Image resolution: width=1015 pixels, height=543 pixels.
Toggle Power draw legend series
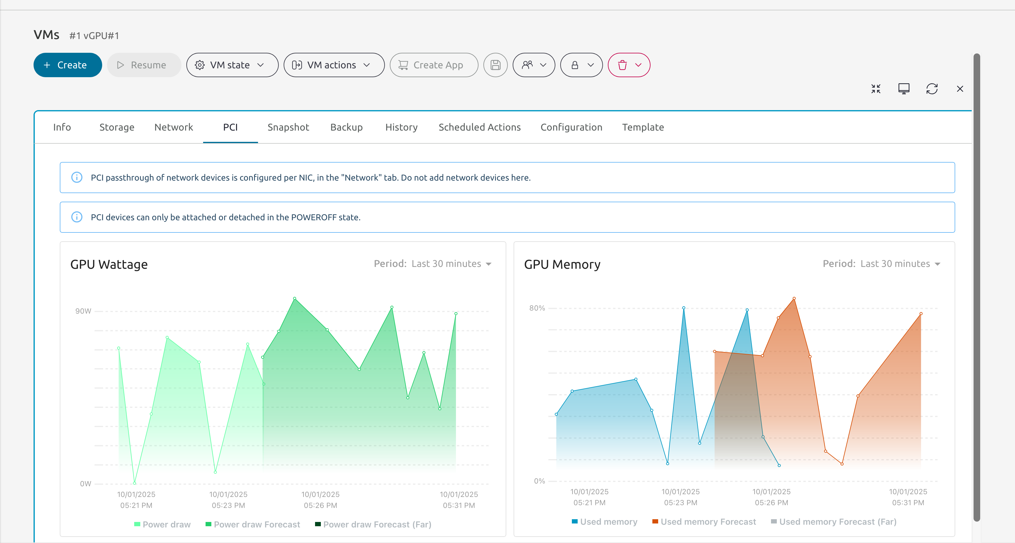click(x=162, y=524)
